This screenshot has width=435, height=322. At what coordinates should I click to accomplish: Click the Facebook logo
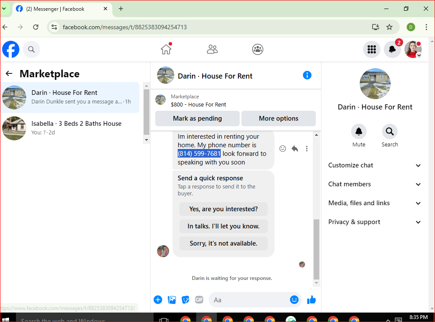11,49
